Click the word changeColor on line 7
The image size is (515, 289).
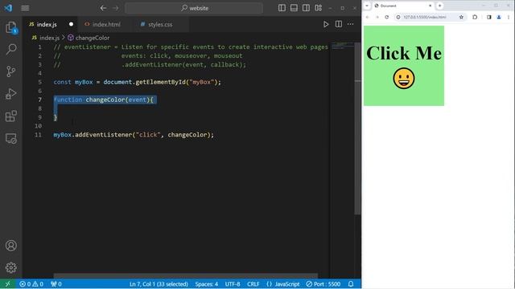click(x=105, y=100)
